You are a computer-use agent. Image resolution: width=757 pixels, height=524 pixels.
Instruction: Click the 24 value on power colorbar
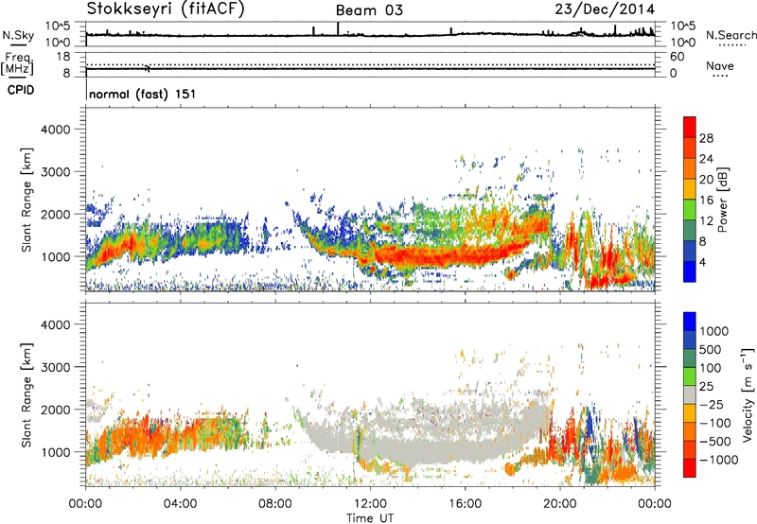706,159
